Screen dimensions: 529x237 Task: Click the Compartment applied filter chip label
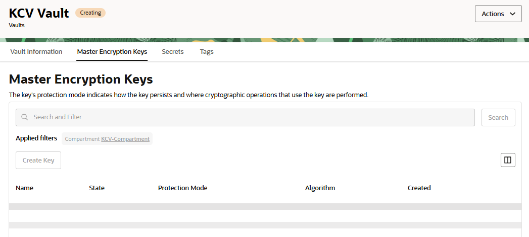[x=82, y=139]
